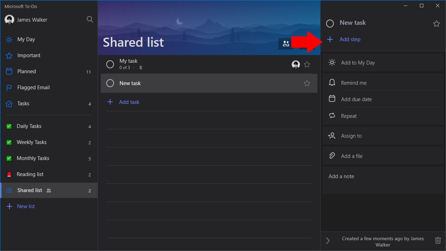Click the Important star icon in sidebar
446x251 pixels.
click(x=9, y=55)
